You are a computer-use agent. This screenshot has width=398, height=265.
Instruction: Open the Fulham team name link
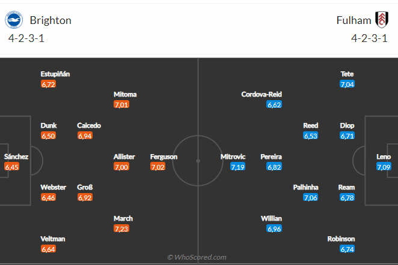tap(354, 20)
